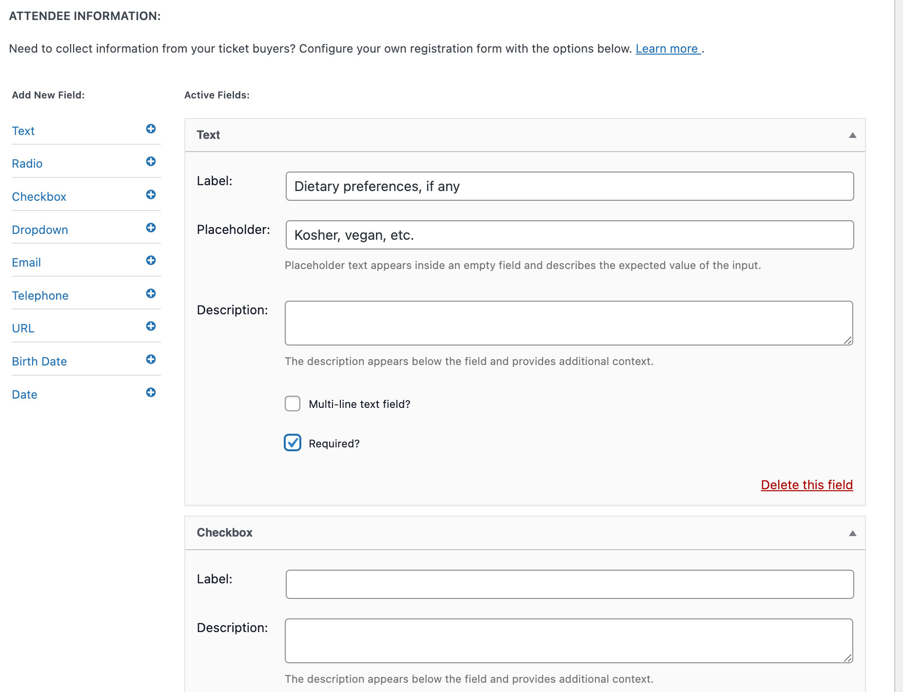Screen dimensions: 903x692
Task: Add a Date field using its plus icon
Action: click(x=151, y=392)
